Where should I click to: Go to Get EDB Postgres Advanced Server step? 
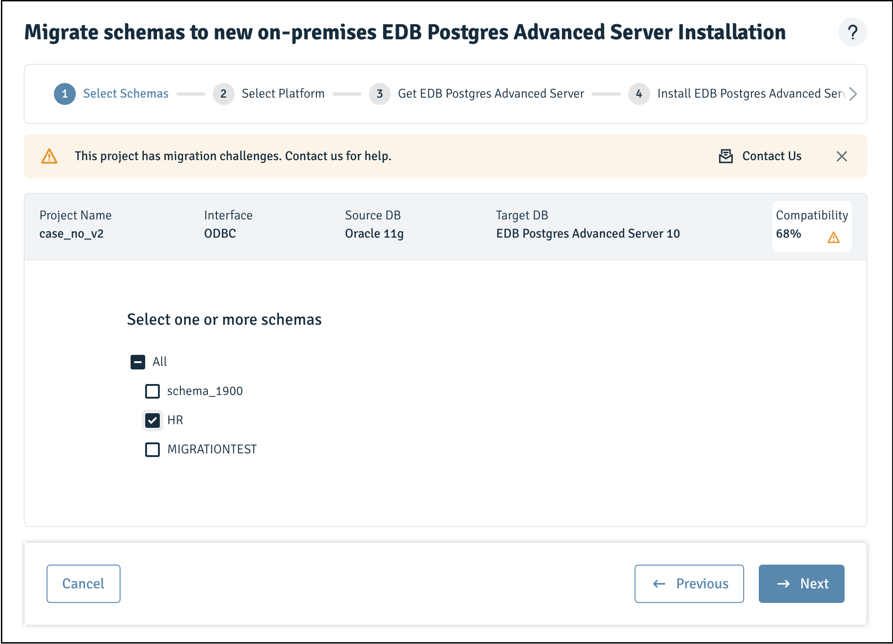[491, 93]
